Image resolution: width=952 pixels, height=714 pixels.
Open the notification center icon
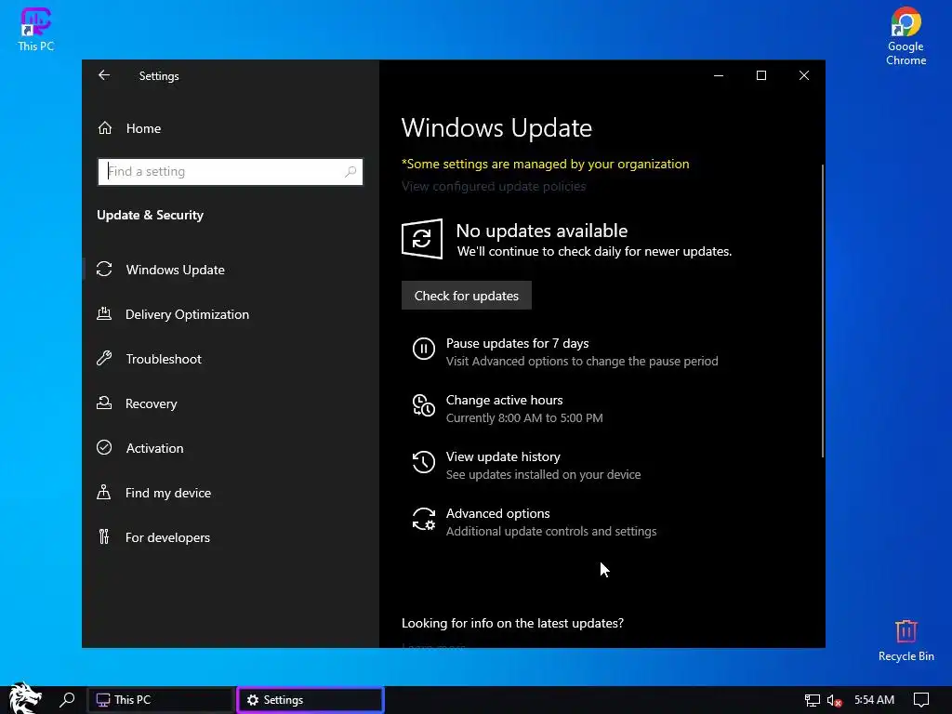(921, 700)
